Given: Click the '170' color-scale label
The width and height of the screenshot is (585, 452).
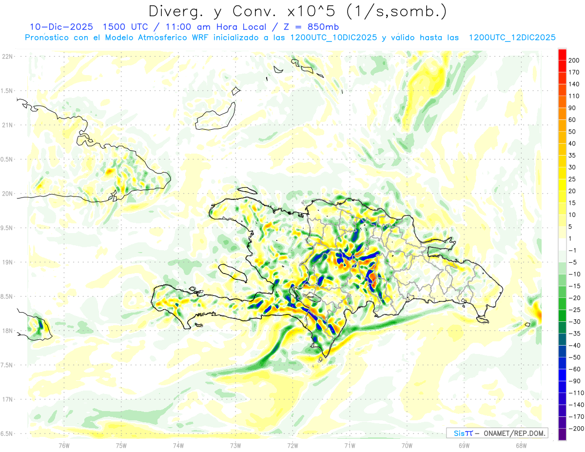Looking at the screenshot, I should 574,72.
